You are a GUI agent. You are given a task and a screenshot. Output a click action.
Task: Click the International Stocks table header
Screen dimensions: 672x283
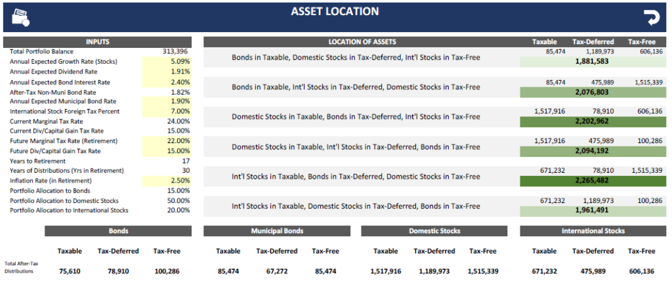pos(593,231)
